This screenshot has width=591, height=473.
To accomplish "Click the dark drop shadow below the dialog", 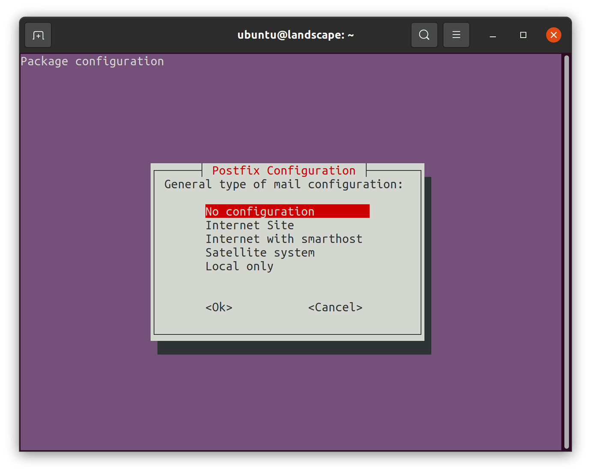I will (294, 348).
